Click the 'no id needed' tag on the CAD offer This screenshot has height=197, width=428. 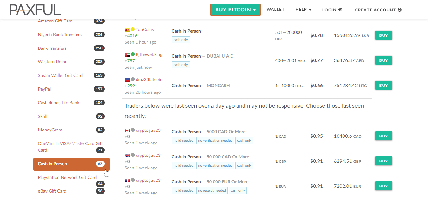point(183,140)
